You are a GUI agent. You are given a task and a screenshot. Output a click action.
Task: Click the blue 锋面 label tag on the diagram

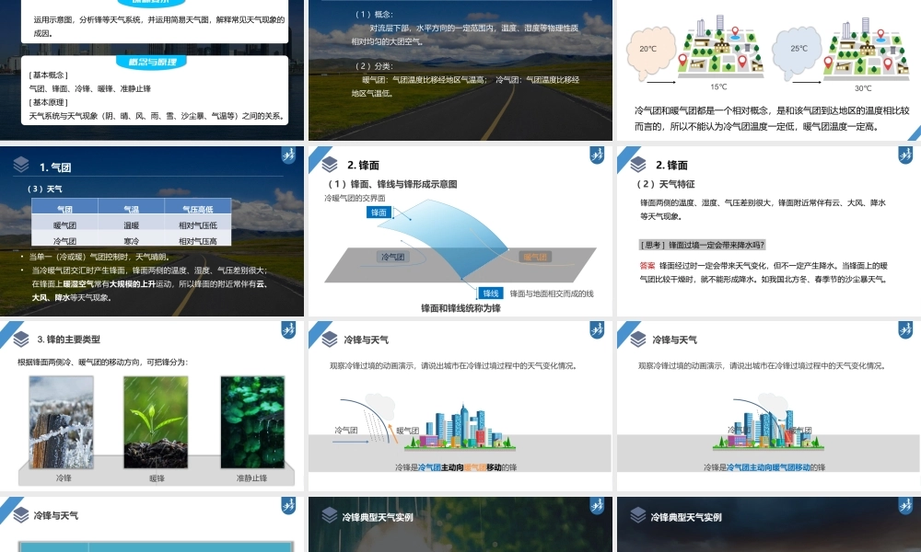tap(379, 212)
